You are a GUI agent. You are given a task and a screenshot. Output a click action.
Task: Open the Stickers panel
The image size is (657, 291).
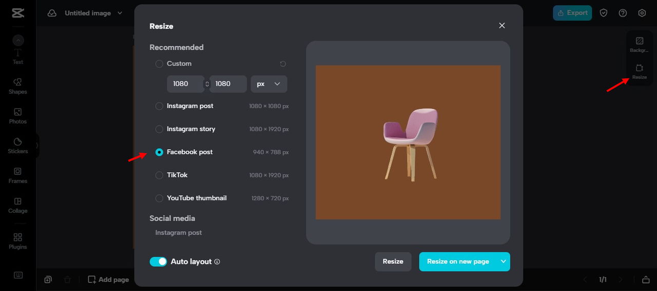(18, 145)
